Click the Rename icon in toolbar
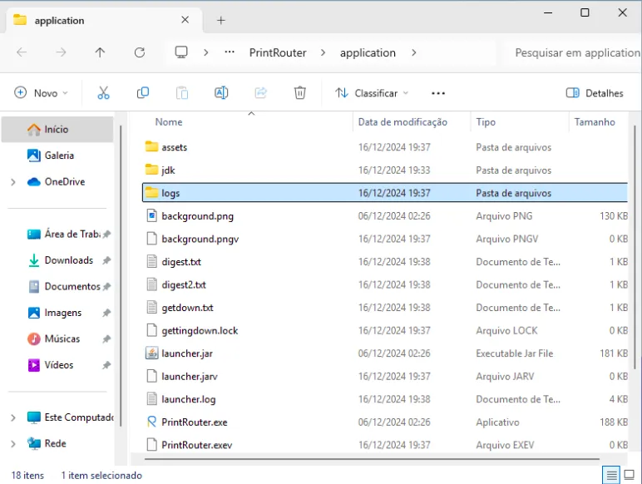Viewport: 642px width, 484px height. [x=221, y=93]
